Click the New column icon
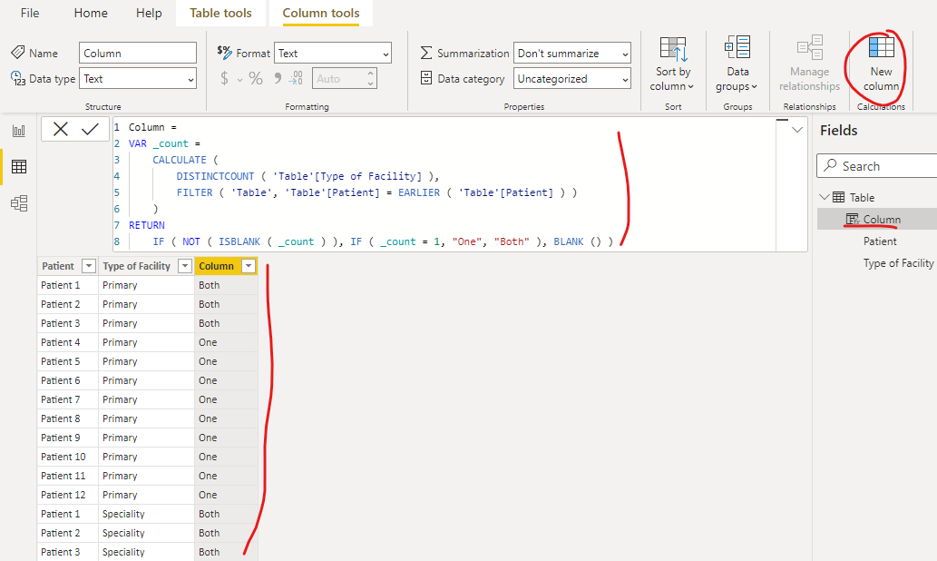The width and height of the screenshot is (937, 561). click(x=881, y=48)
